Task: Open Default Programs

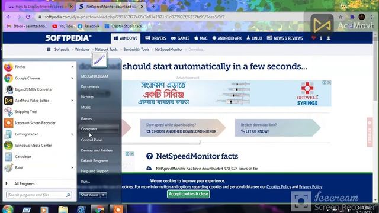Action: (95, 161)
